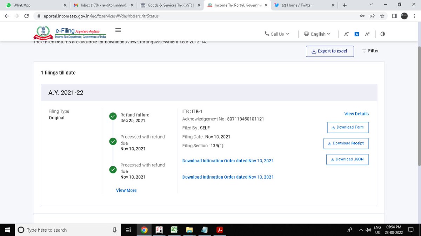Show hidden system tray icons
The width and height of the screenshot is (421, 236).
[x=360, y=230]
